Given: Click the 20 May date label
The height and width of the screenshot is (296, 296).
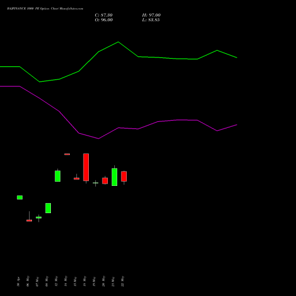Looking at the screenshot, I should [104, 281].
